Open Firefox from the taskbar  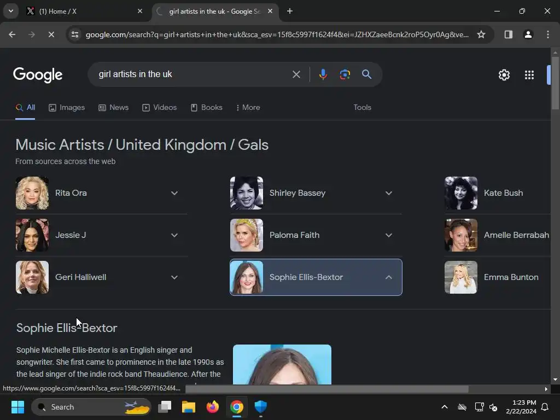coord(213,407)
